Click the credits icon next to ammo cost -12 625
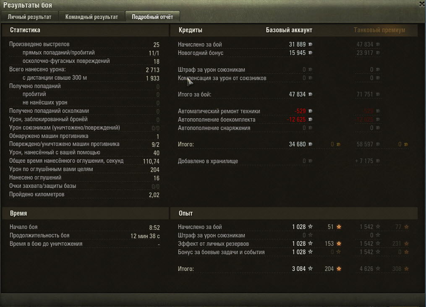This screenshot has height=307, width=426. [310, 120]
